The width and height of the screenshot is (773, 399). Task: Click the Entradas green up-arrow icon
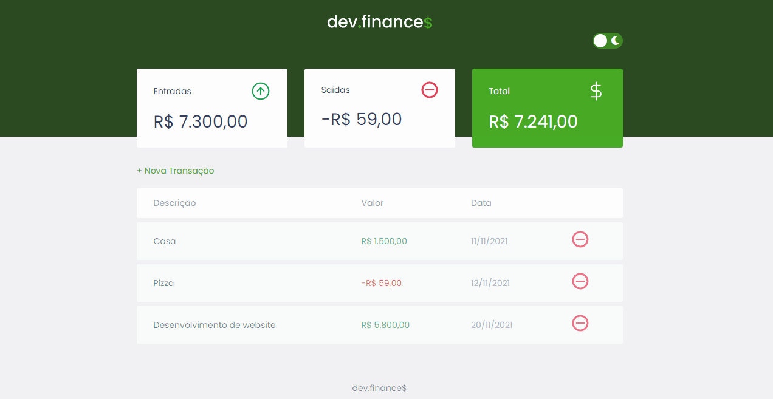[x=261, y=91]
